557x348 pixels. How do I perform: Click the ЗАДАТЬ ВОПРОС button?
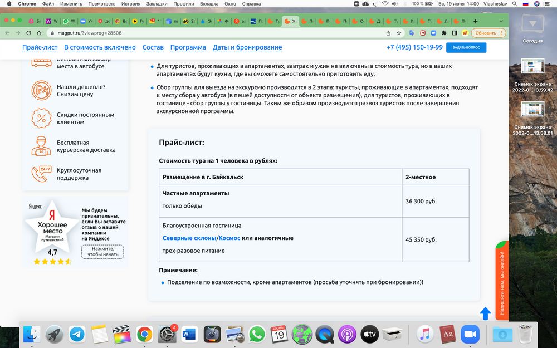point(466,48)
